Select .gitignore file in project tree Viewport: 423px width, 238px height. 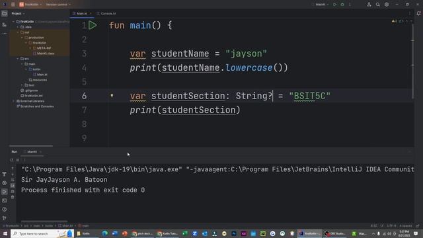click(x=29, y=91)
